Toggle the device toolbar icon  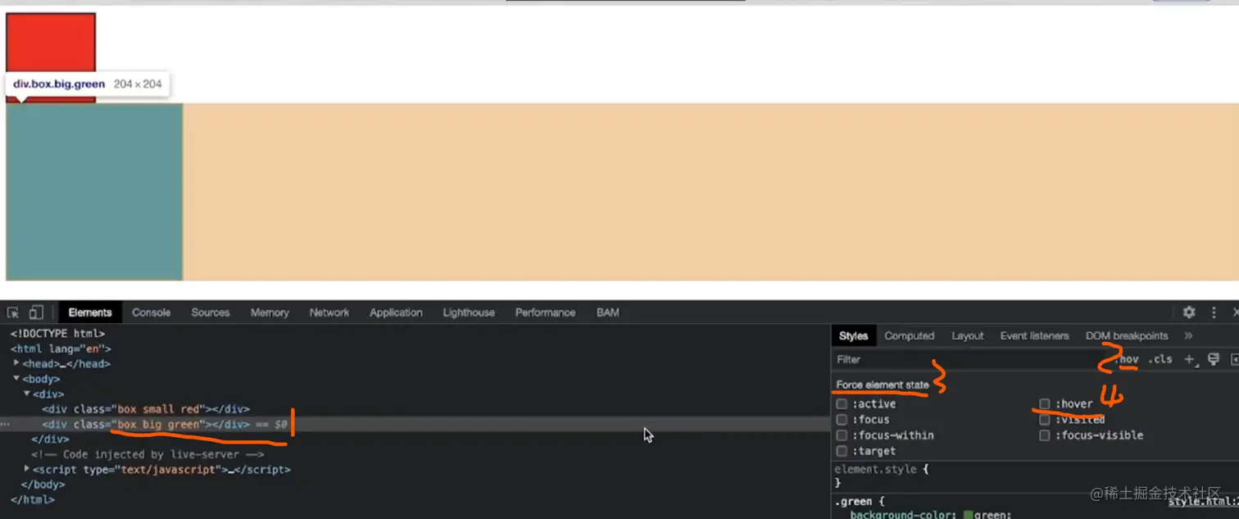(36, 312)
